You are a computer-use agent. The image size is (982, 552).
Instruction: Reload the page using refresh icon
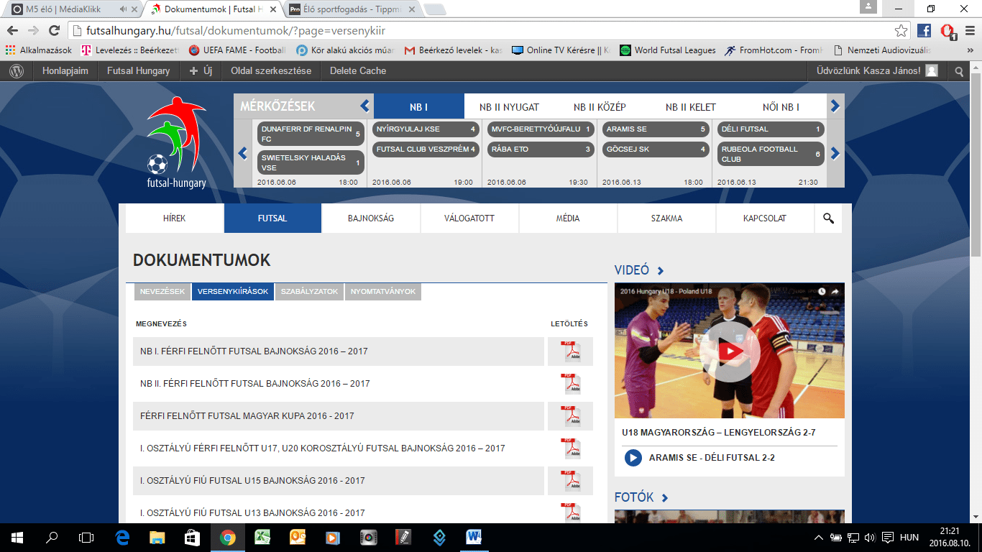pyautogui.click(x=53, y=30)
